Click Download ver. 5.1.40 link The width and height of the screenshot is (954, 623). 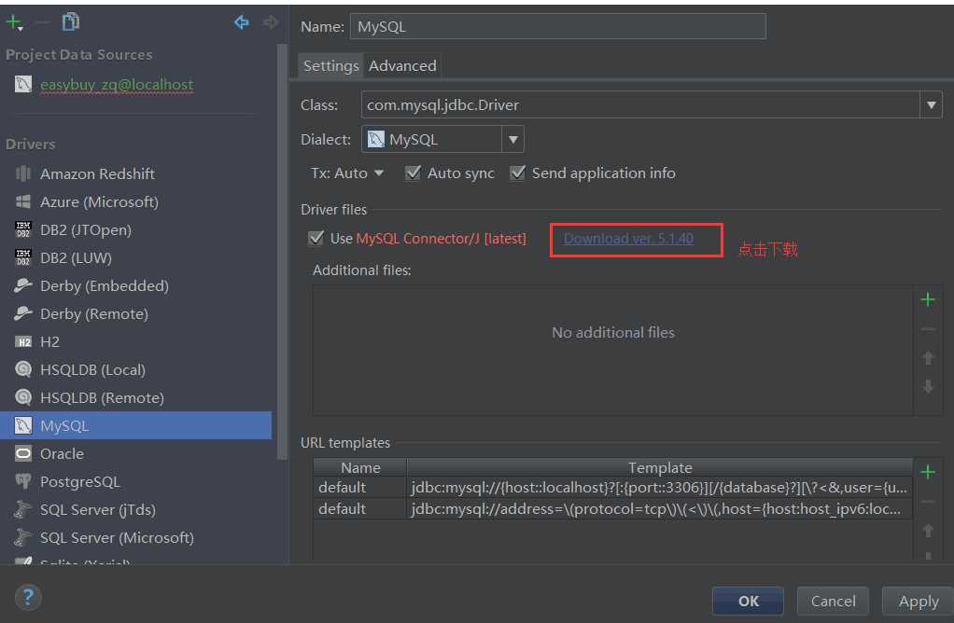[628, 239]
